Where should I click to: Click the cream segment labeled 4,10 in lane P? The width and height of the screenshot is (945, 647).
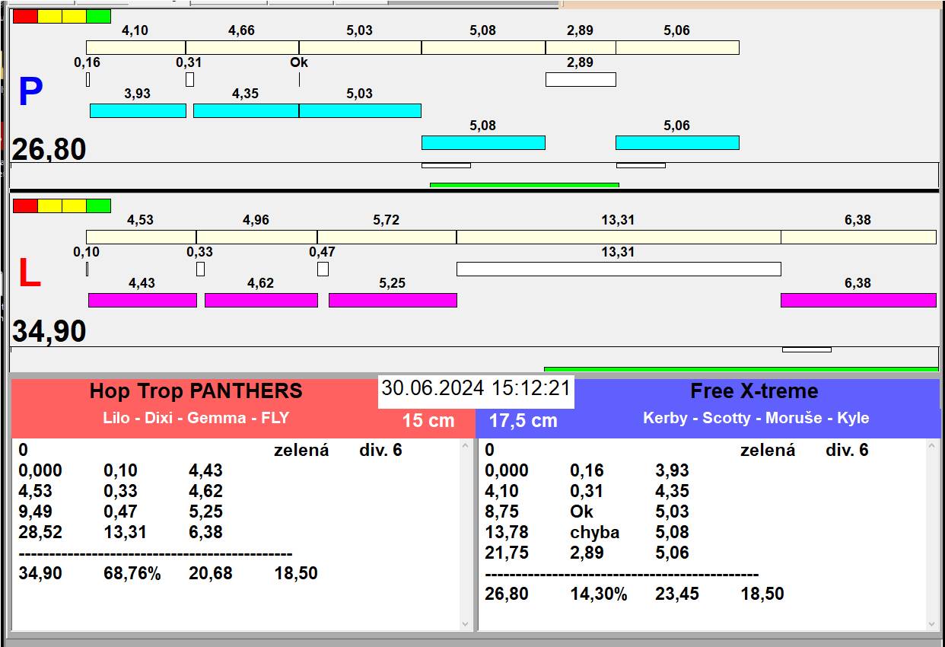135,47
